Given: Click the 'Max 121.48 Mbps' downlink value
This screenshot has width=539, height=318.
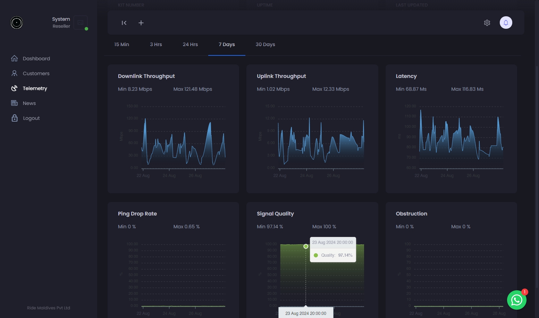Looking at the screenshot, I should point(193,89).
